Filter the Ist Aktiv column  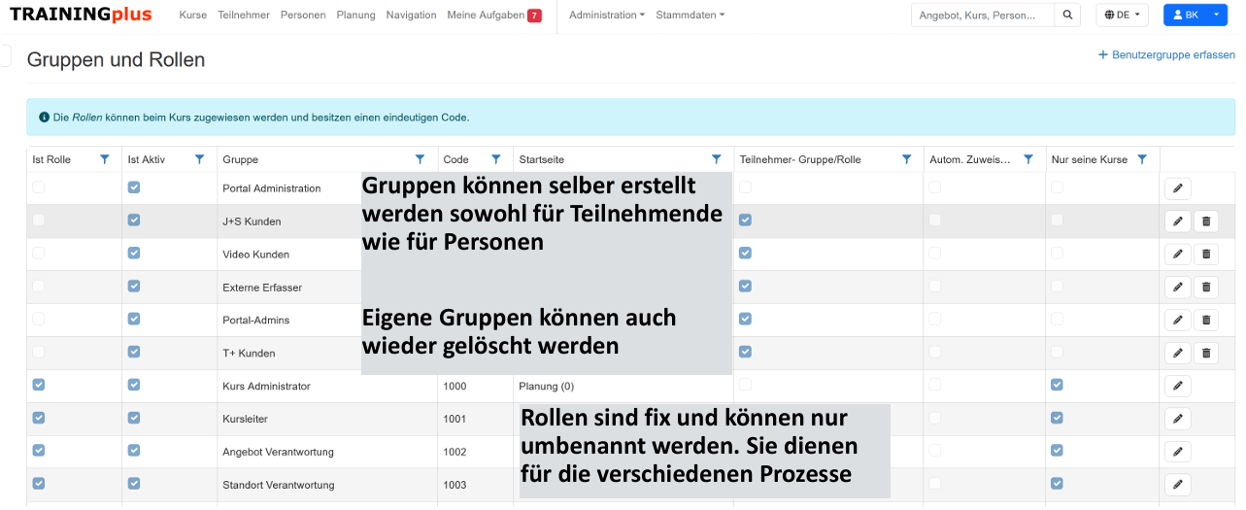[200, 159]
